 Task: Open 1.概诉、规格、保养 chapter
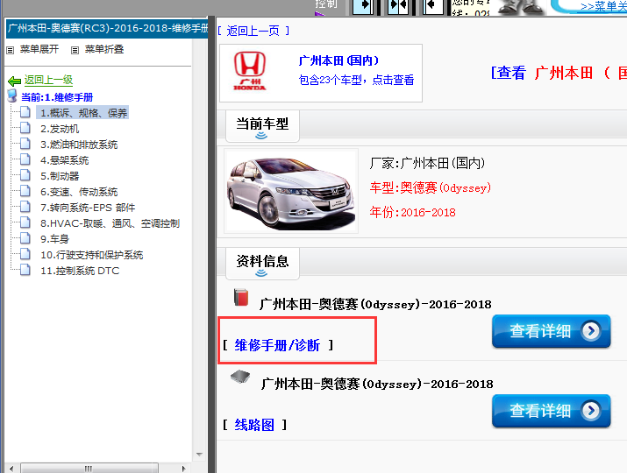[83, 113]
